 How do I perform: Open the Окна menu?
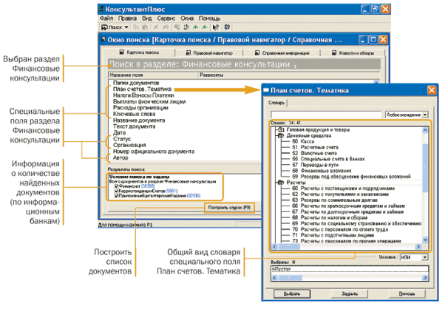[x=187, y=18]
